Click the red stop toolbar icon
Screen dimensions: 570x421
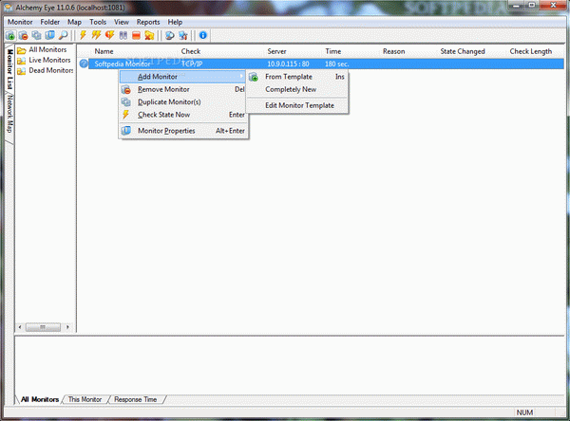(137, 35)
